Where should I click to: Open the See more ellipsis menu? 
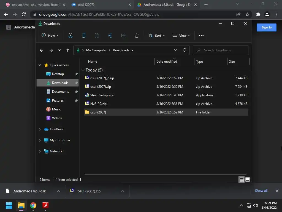(201, 36)
